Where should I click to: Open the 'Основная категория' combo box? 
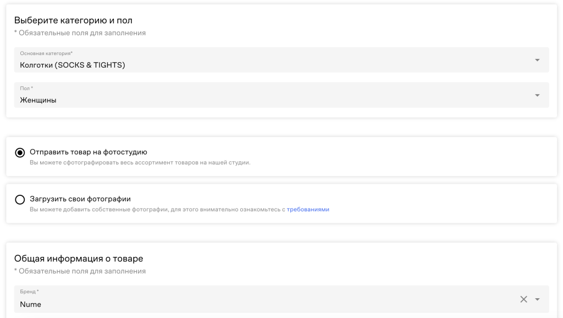[275, 60]
